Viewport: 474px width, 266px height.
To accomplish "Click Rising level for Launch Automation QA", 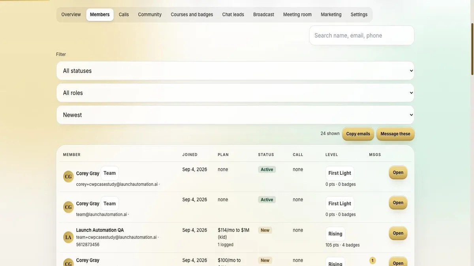I will tap(335, 234).
